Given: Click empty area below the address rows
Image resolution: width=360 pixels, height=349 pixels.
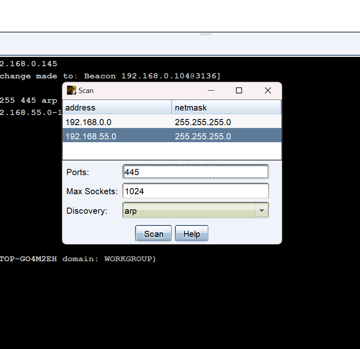Looking at the screenshot, I should pos(172,151).
